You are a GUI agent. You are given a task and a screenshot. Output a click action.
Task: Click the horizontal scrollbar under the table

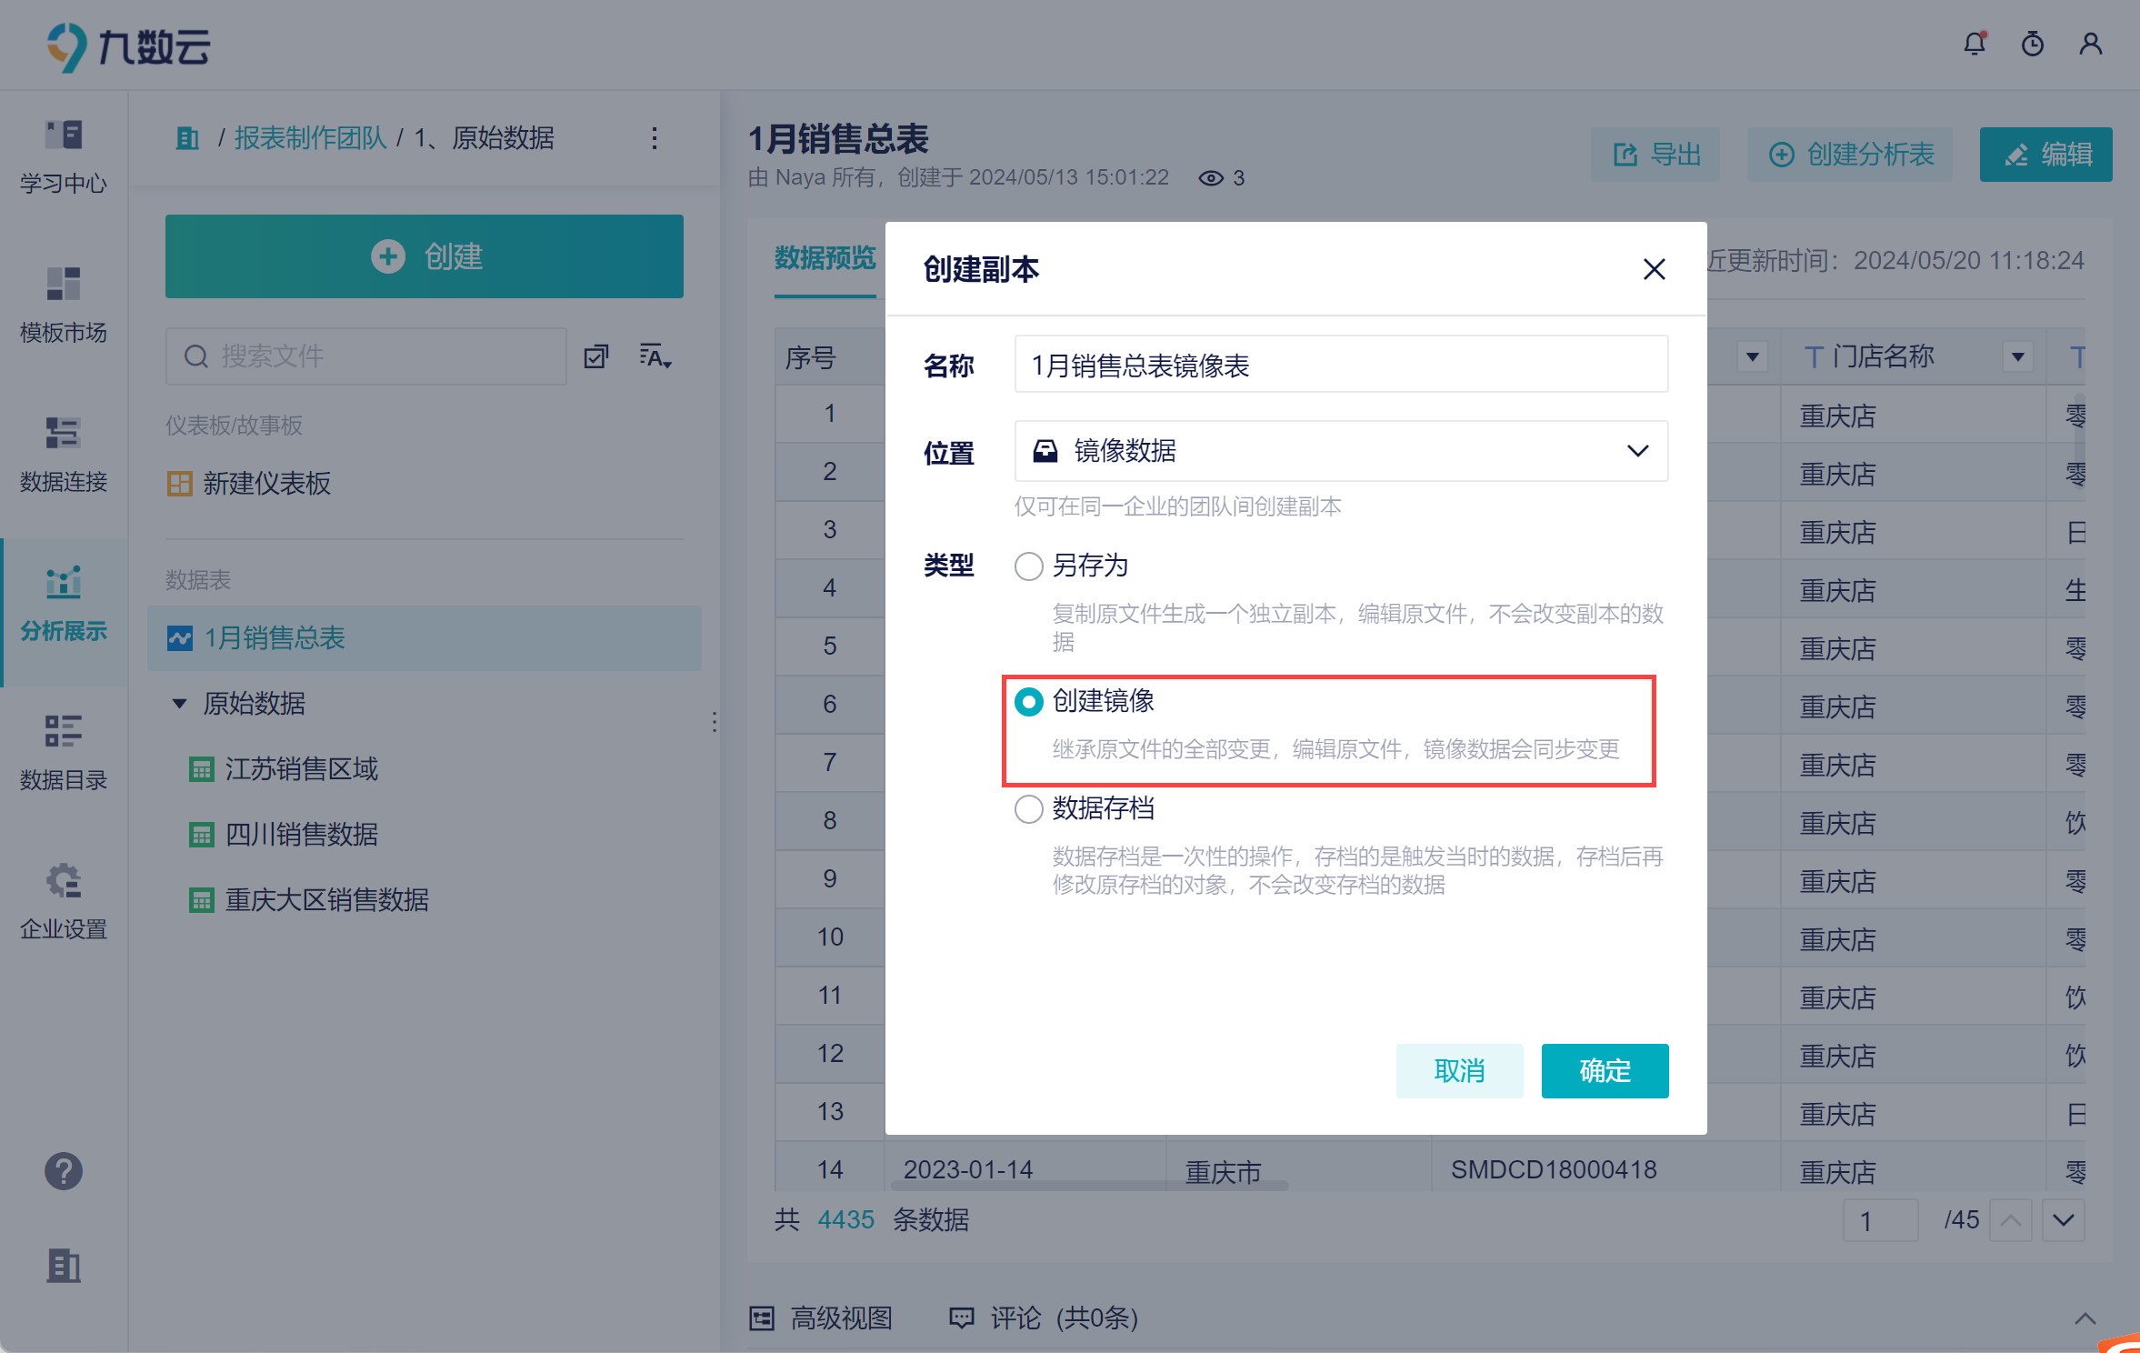(x=1089, y=1186)
